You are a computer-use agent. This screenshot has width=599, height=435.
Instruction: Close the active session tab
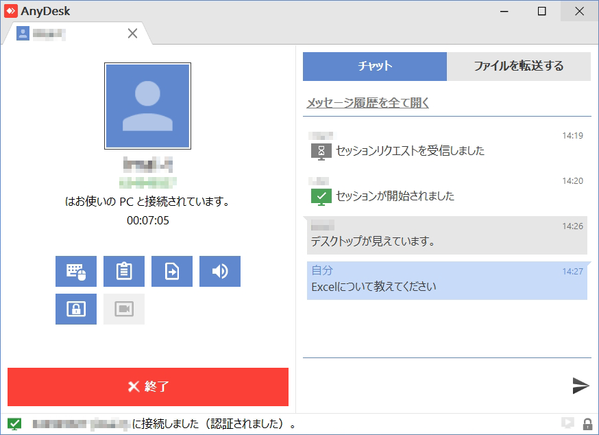click(132, 32)
